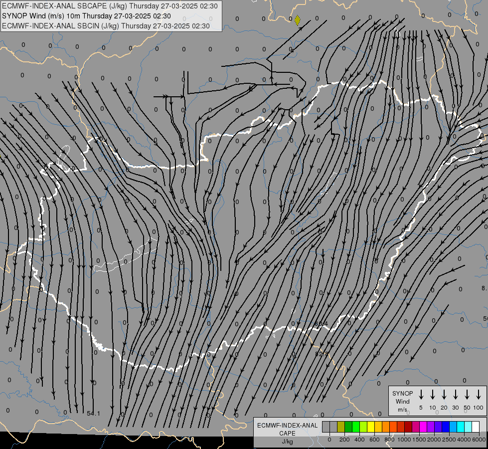Select the bright magenta CAPE swatch after 1500
Viewport: 488px width, 449px height.
click(x=424, y=427)
